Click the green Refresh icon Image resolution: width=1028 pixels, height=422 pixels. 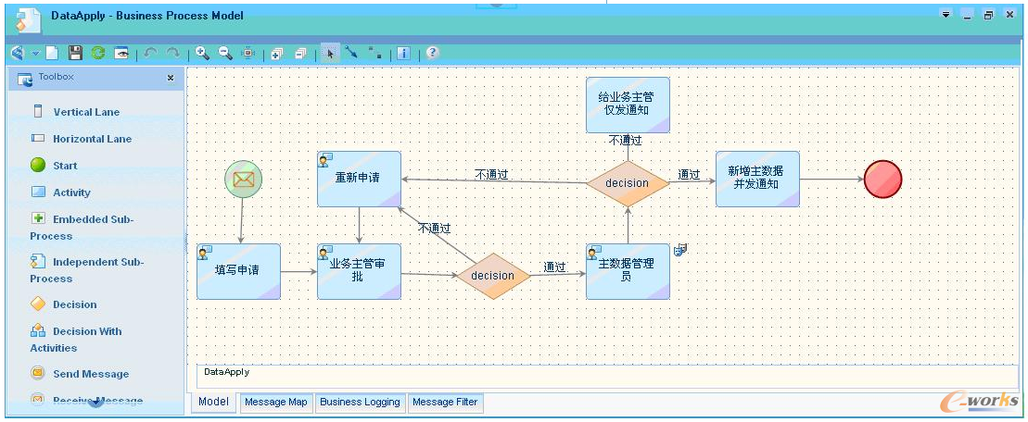click(x=97, y=54)
